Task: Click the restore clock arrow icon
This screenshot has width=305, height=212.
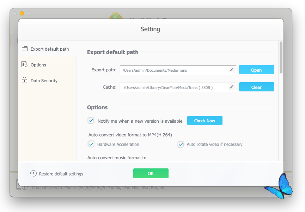Action: point(33,173)
